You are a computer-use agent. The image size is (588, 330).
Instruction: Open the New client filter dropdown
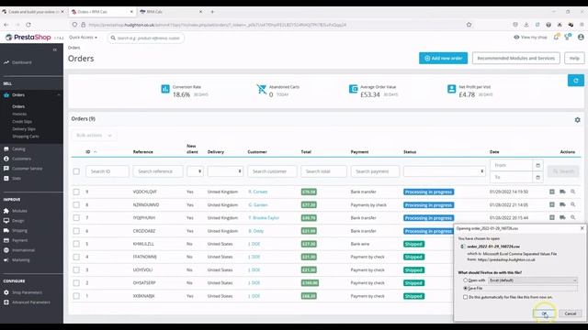[x=195, y=171]
